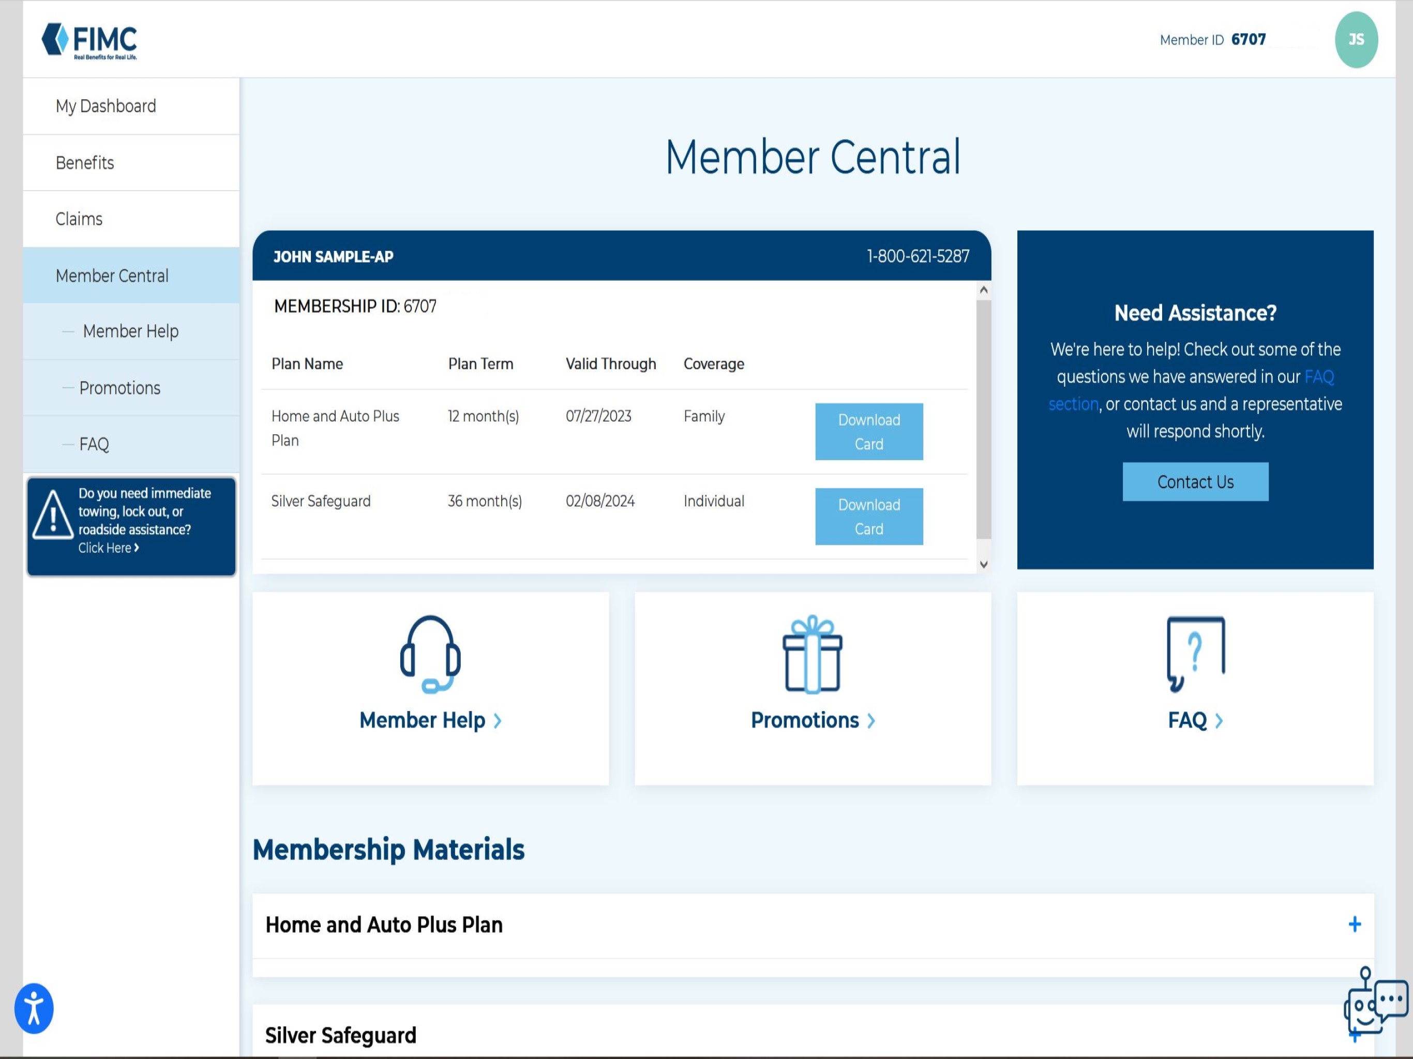Open the accessibility options icon

[34, 1008]
